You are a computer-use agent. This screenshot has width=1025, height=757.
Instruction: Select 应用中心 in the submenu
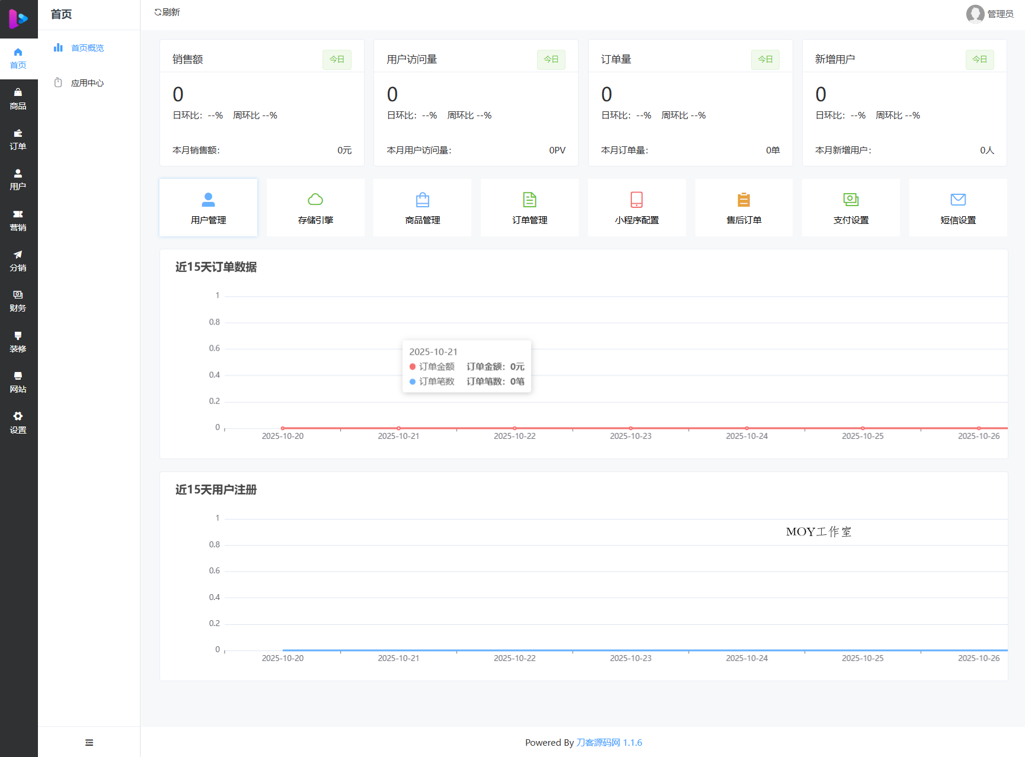(x=87, y=83)
